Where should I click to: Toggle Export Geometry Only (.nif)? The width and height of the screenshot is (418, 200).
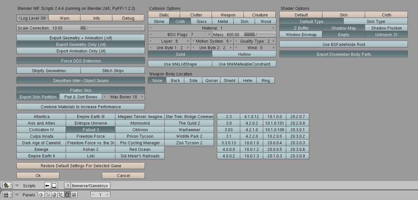pos(81,44)
